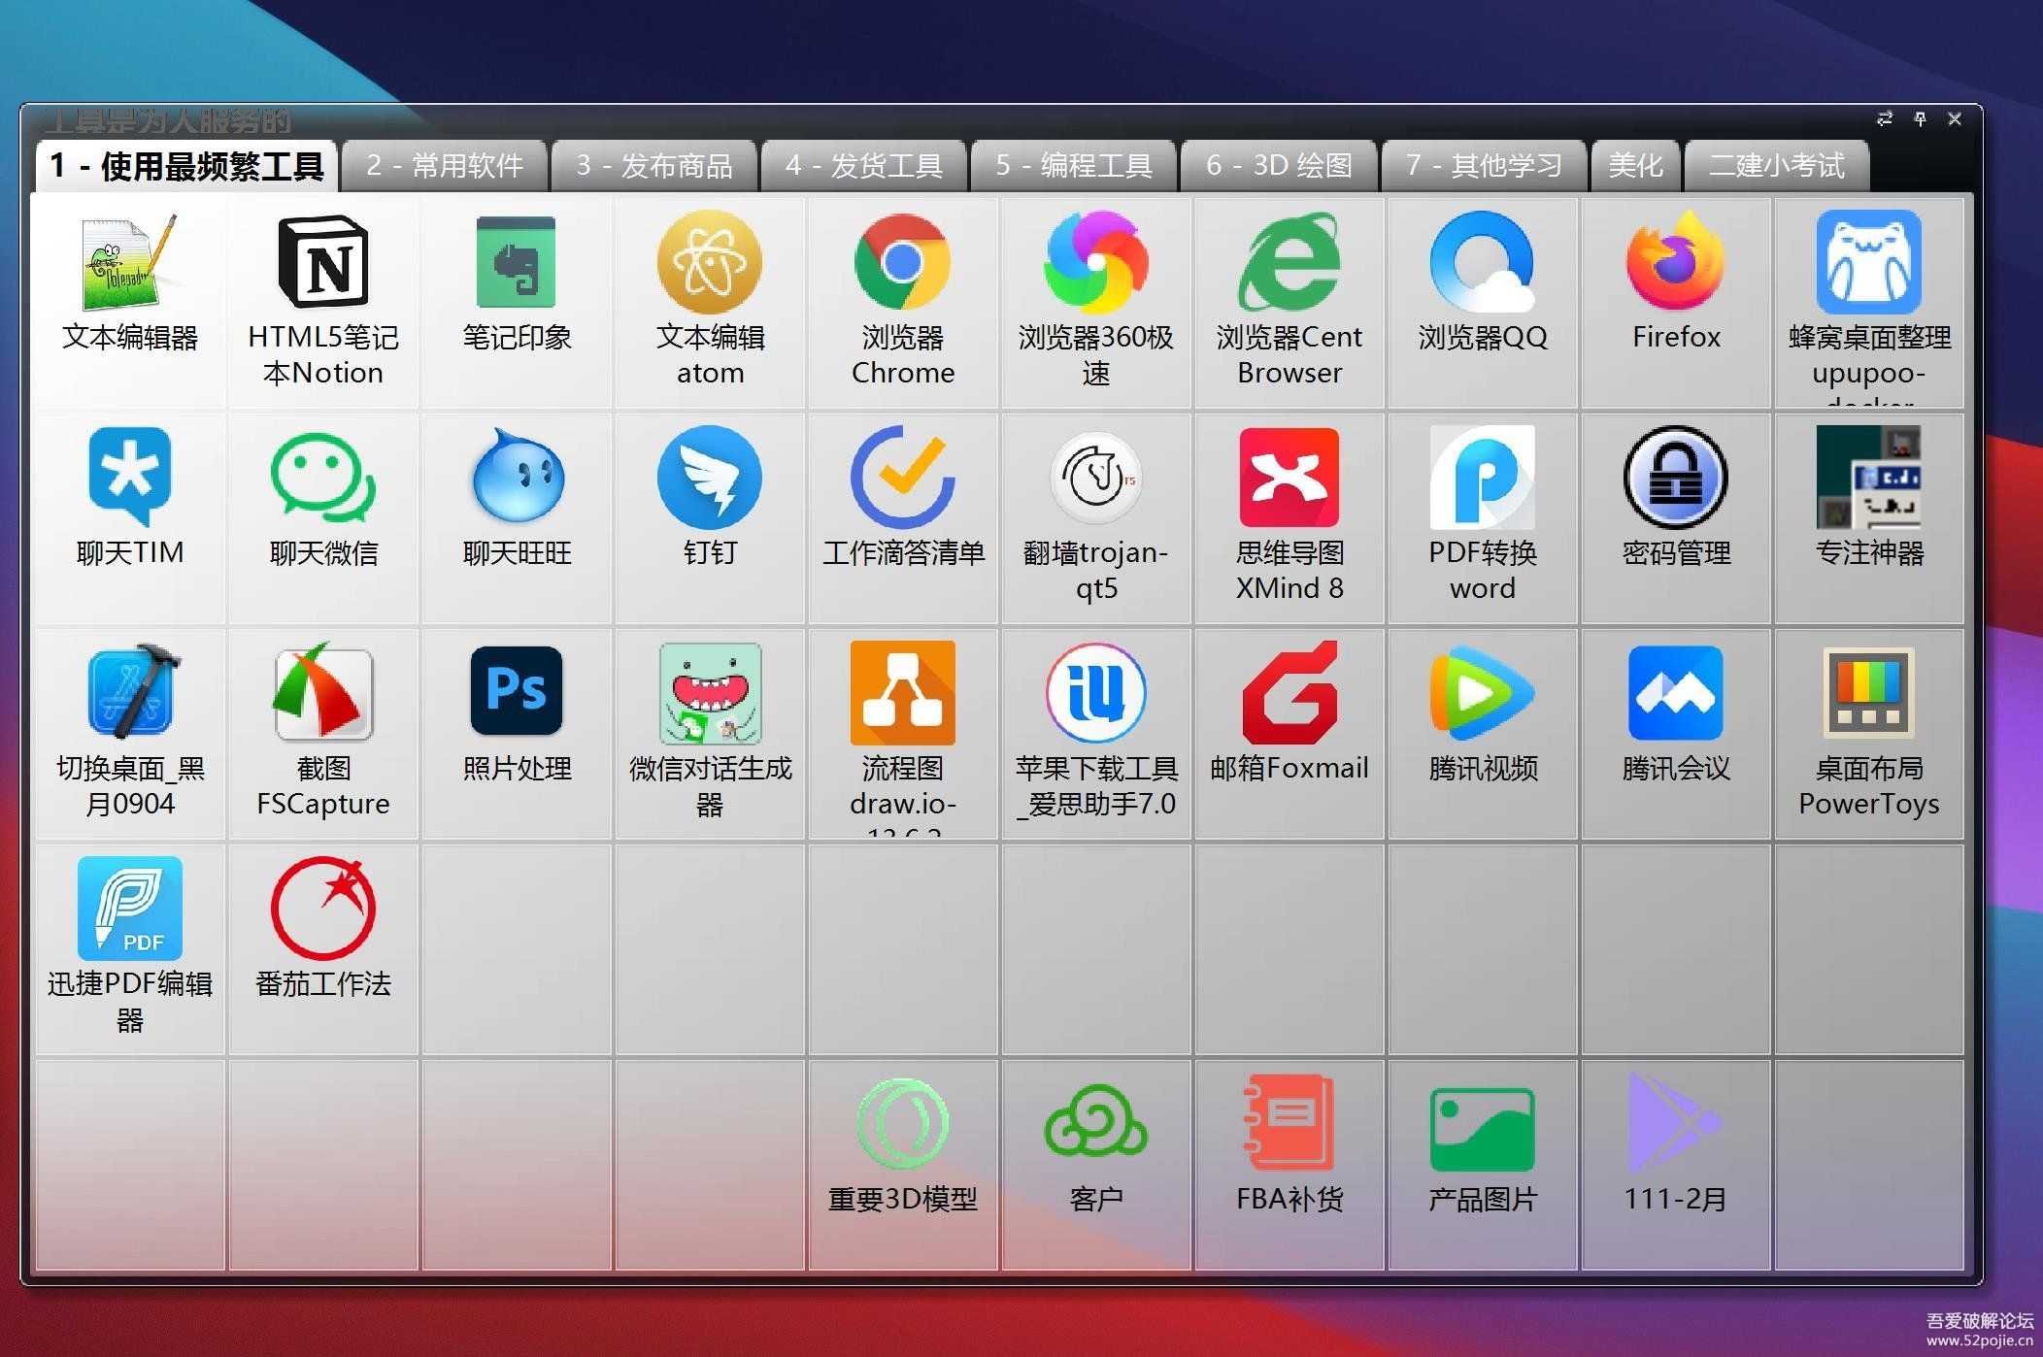Select the 6 - 3D 绘图 tab
The image size is (2043, 1357).
coord(1279,166)
